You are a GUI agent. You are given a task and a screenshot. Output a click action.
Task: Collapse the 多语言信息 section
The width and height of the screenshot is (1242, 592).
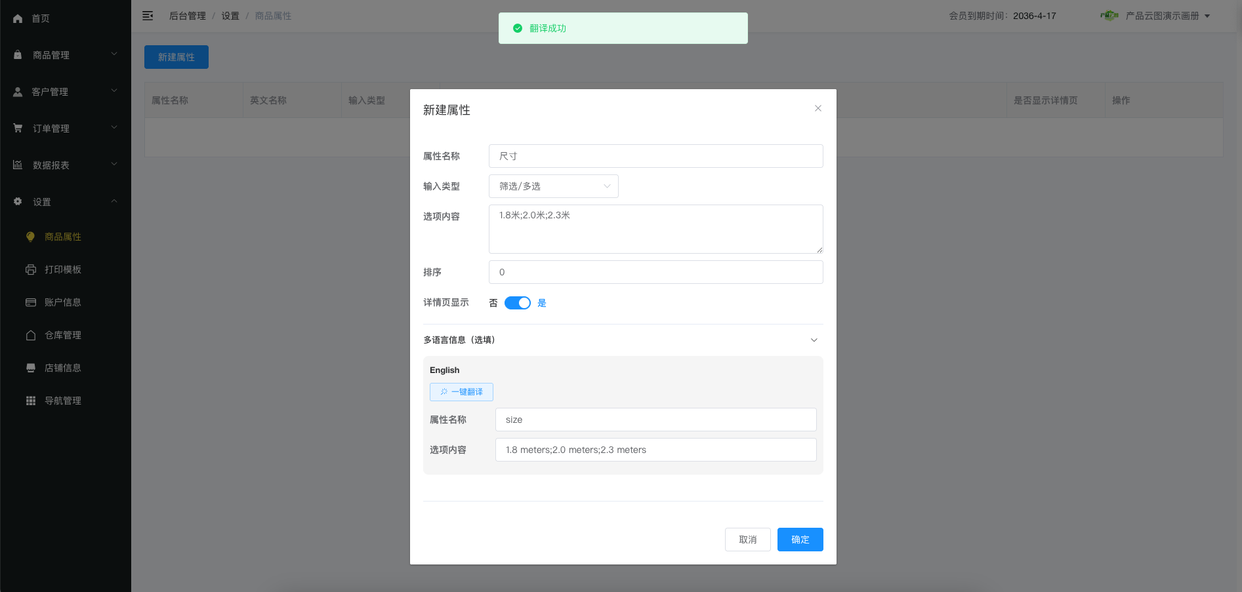pyautogui.click(x=814, y=340)
